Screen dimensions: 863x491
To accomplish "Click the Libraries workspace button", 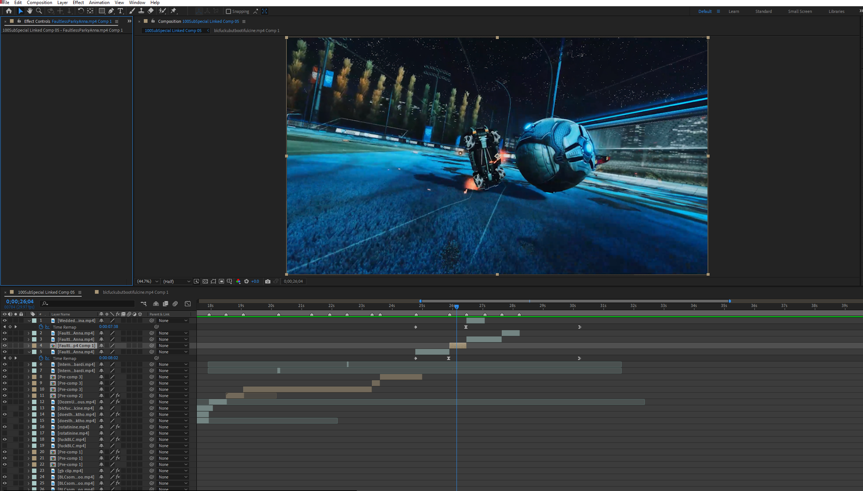I will 836,11.
